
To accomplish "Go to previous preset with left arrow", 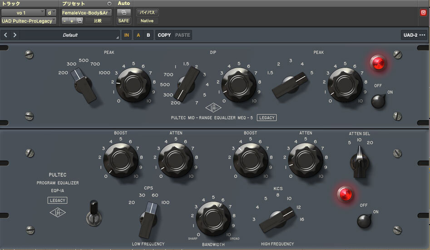I will point(6,35).
